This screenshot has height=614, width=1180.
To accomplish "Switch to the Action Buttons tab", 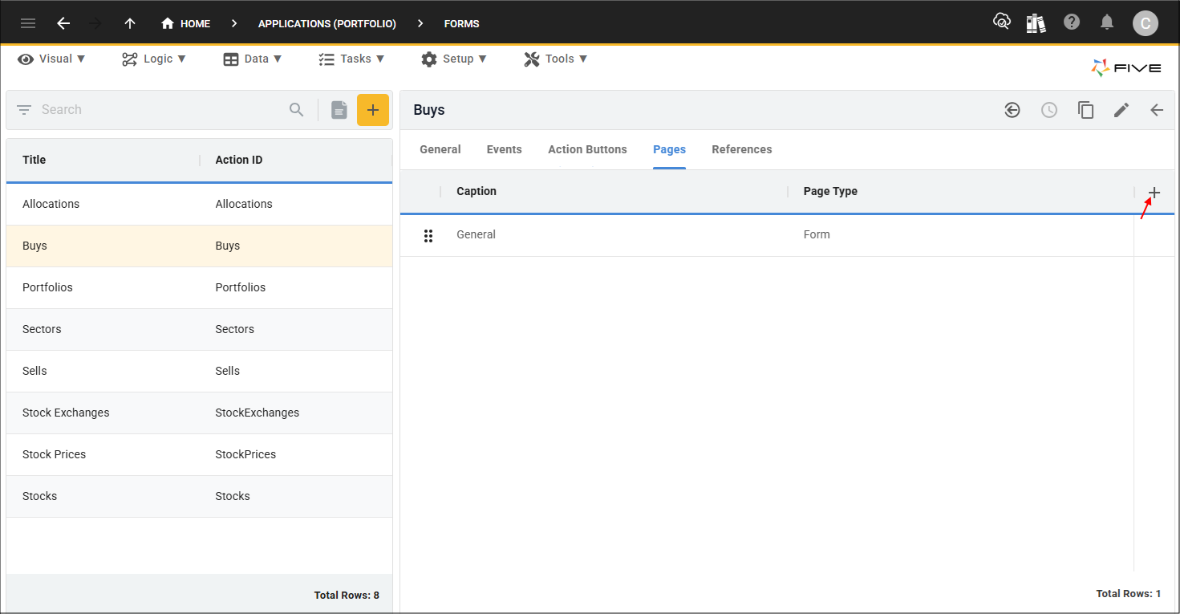I will point(588,149).
